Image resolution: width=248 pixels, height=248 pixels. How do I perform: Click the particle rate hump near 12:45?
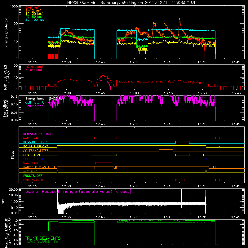coord(103,76)
